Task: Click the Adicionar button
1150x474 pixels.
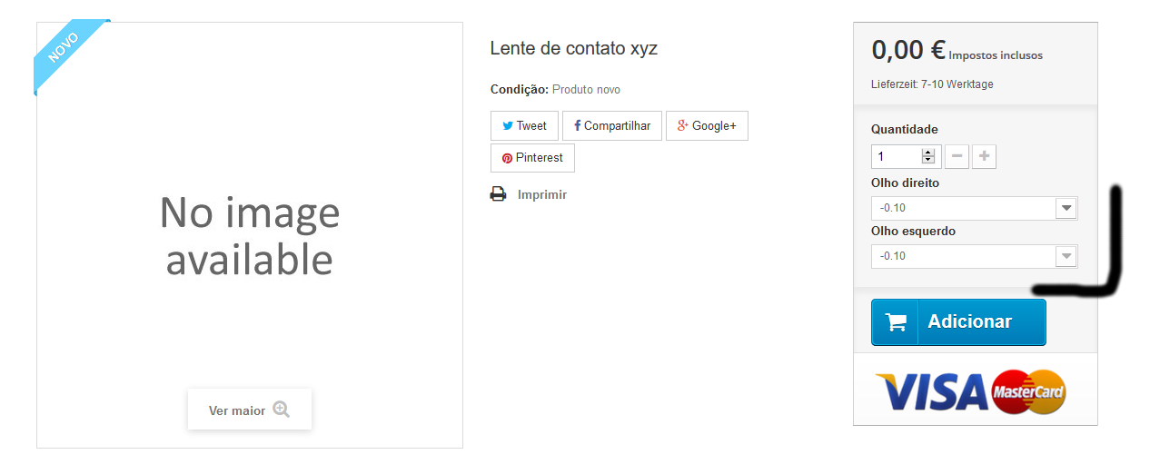Action: 958,322
